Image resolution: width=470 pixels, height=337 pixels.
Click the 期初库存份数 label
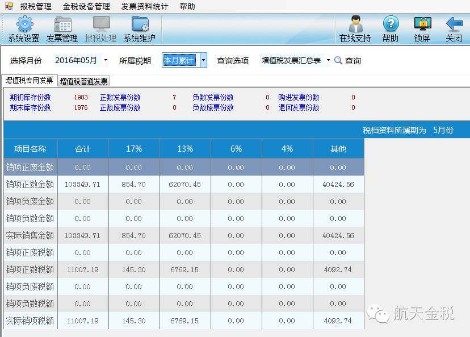point(30,97)
